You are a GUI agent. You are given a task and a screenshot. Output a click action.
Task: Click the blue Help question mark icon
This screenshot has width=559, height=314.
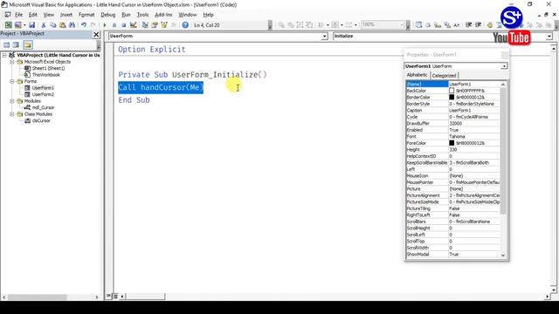click(185, 25)
